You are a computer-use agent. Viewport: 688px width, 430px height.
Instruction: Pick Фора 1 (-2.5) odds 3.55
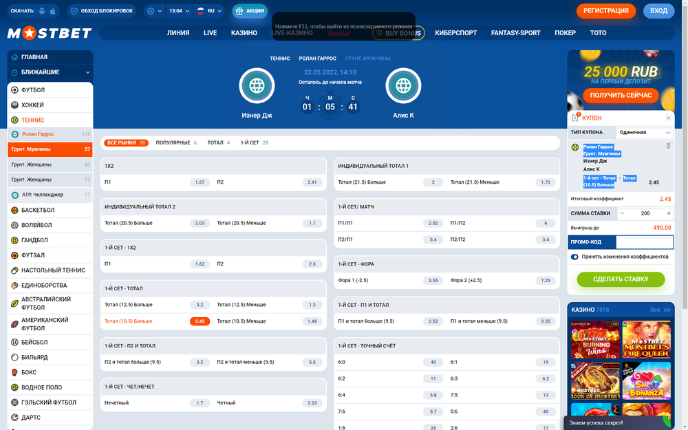pyautogui.click(x=433, y=281)
